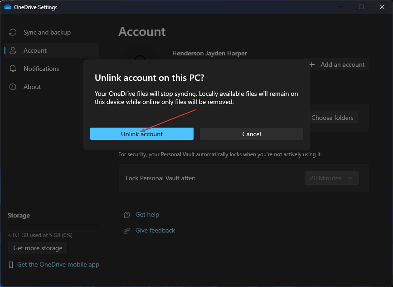Open the Lock Personal Vault duration dropdown
Screen dimensions: 393x287
point(331,178)
